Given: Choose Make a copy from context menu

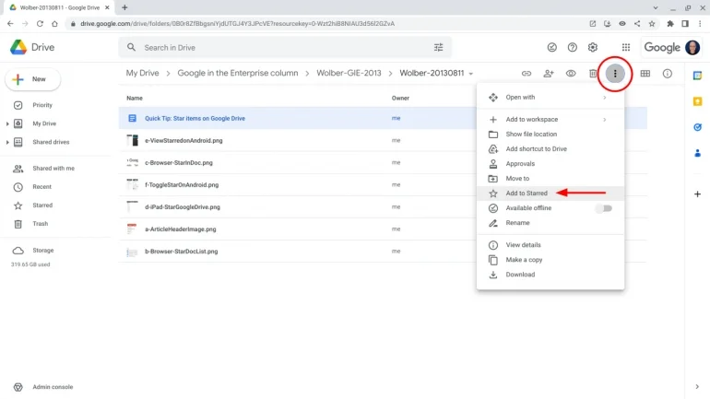Looking at the screenshot, I should [x=524, y=260].
